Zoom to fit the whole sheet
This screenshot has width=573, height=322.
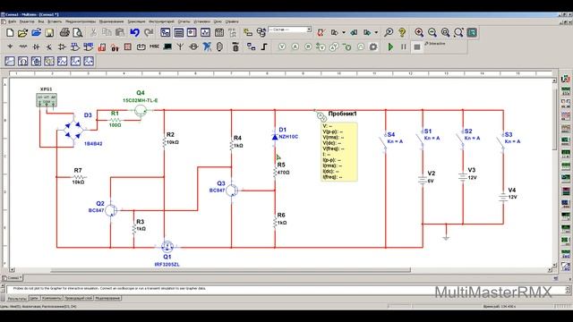point(458,33)
